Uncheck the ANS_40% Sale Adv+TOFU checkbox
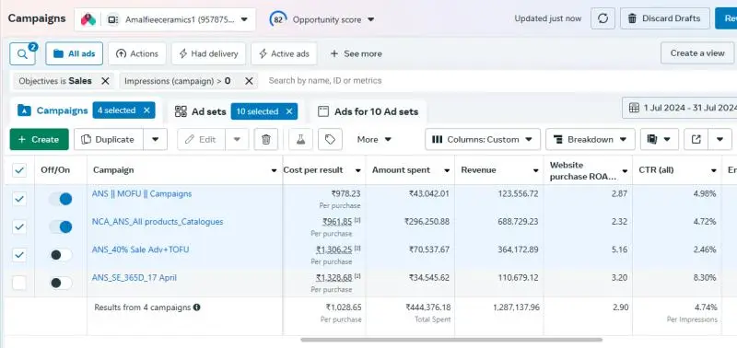737x348 pixels. pos(19,255)
